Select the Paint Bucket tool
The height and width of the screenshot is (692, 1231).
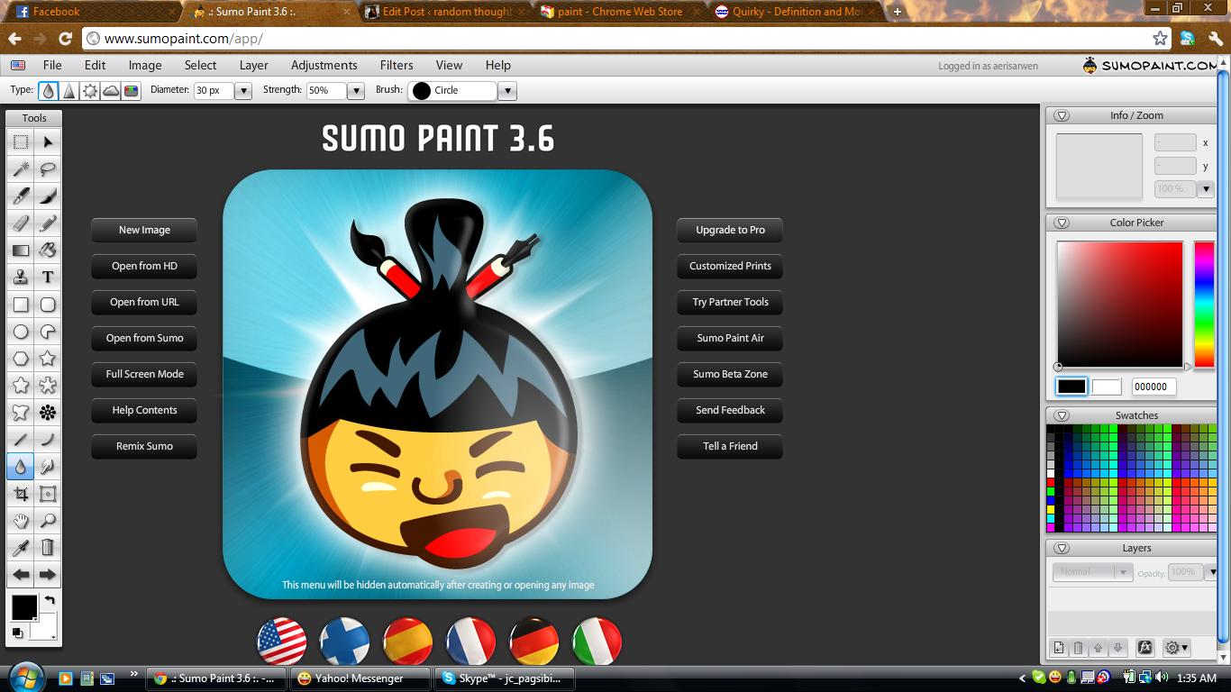48,250
